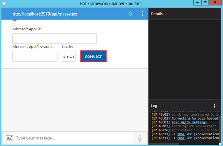Click the Locale label
223x146 pixels.
(67, 47)
